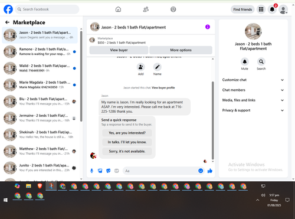This screenshot has height=219, width=295.
Task: Expand the Privacy & support section
Action: point(253,110)
